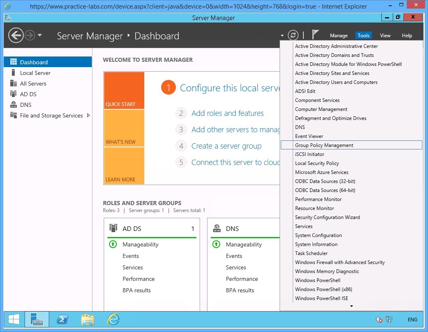Click the muted speaker icon in tray

(x=377, y=319)
